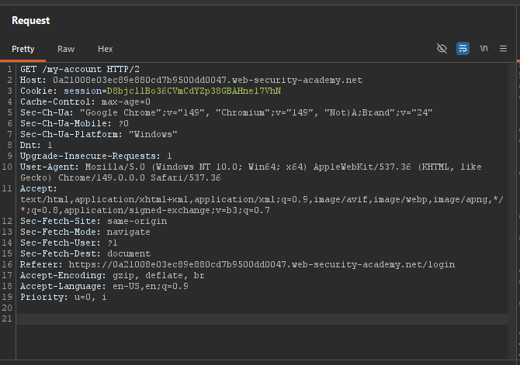This screenshot has height=365, width=520.
Task: Click the Sec-Fetch-User: ?1 line
Action: (x=69, y=243)
